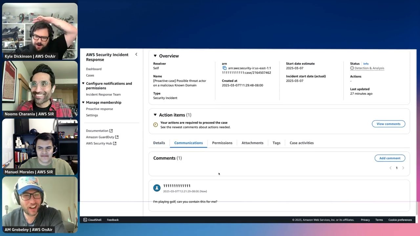Open the Attachments tab
Image resolution: width=420 pixels, height=236 pixels.
tap(252, 143)
